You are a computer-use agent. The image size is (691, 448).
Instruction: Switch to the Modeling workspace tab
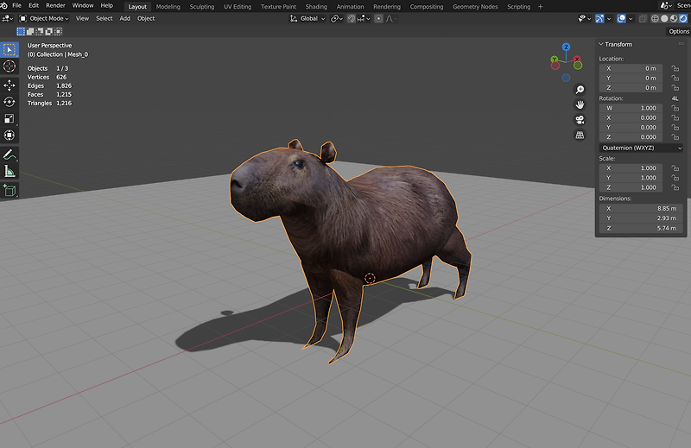click(168, 7)
